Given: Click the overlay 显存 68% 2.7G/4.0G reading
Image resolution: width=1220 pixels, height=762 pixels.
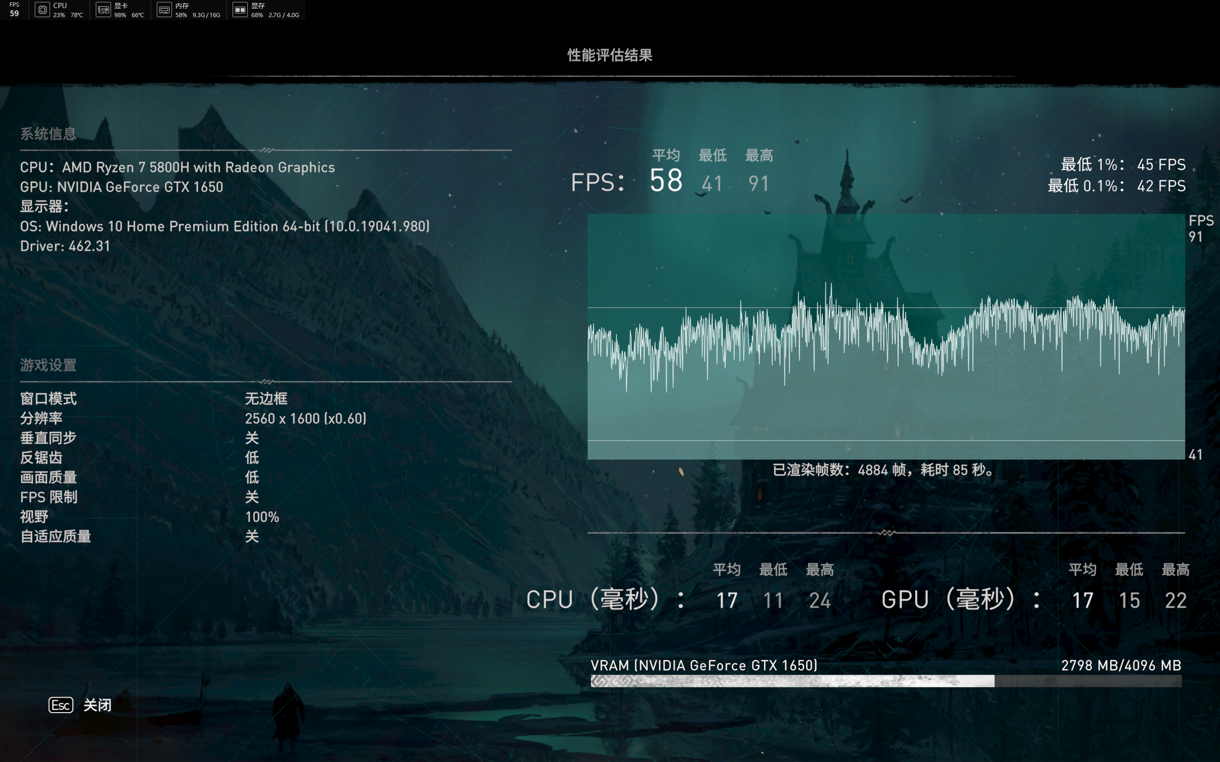Looking at the screenshot, I should (x=275, y=10).
